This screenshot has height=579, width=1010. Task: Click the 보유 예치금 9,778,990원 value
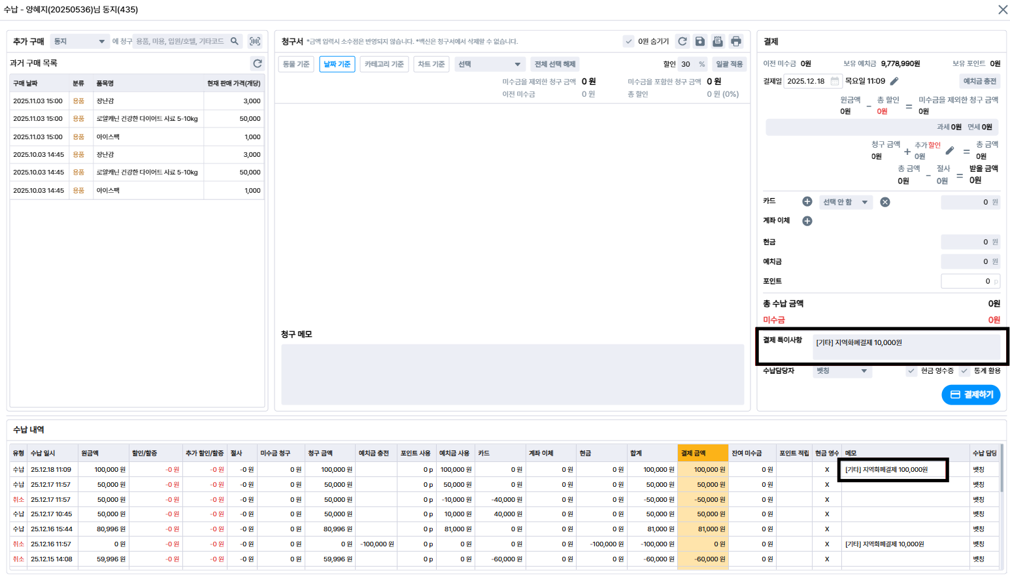click(x=900, y=63)
